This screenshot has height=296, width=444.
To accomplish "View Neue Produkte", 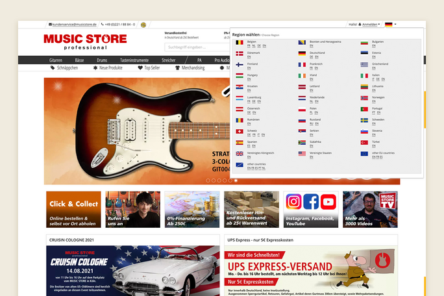I will (108, 68).
